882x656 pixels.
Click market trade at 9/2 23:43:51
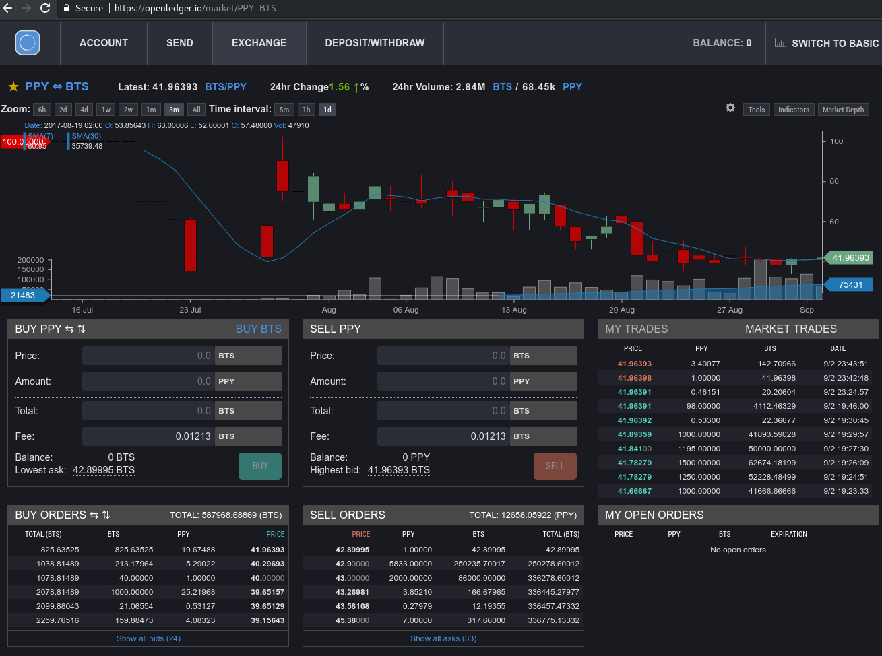[738, 364]
